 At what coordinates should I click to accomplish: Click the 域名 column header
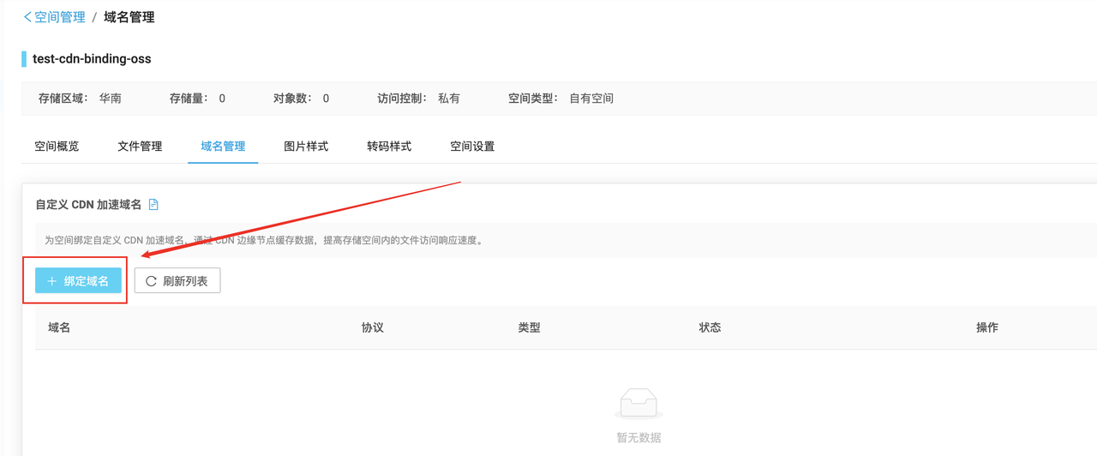click(x=59, y=328)
